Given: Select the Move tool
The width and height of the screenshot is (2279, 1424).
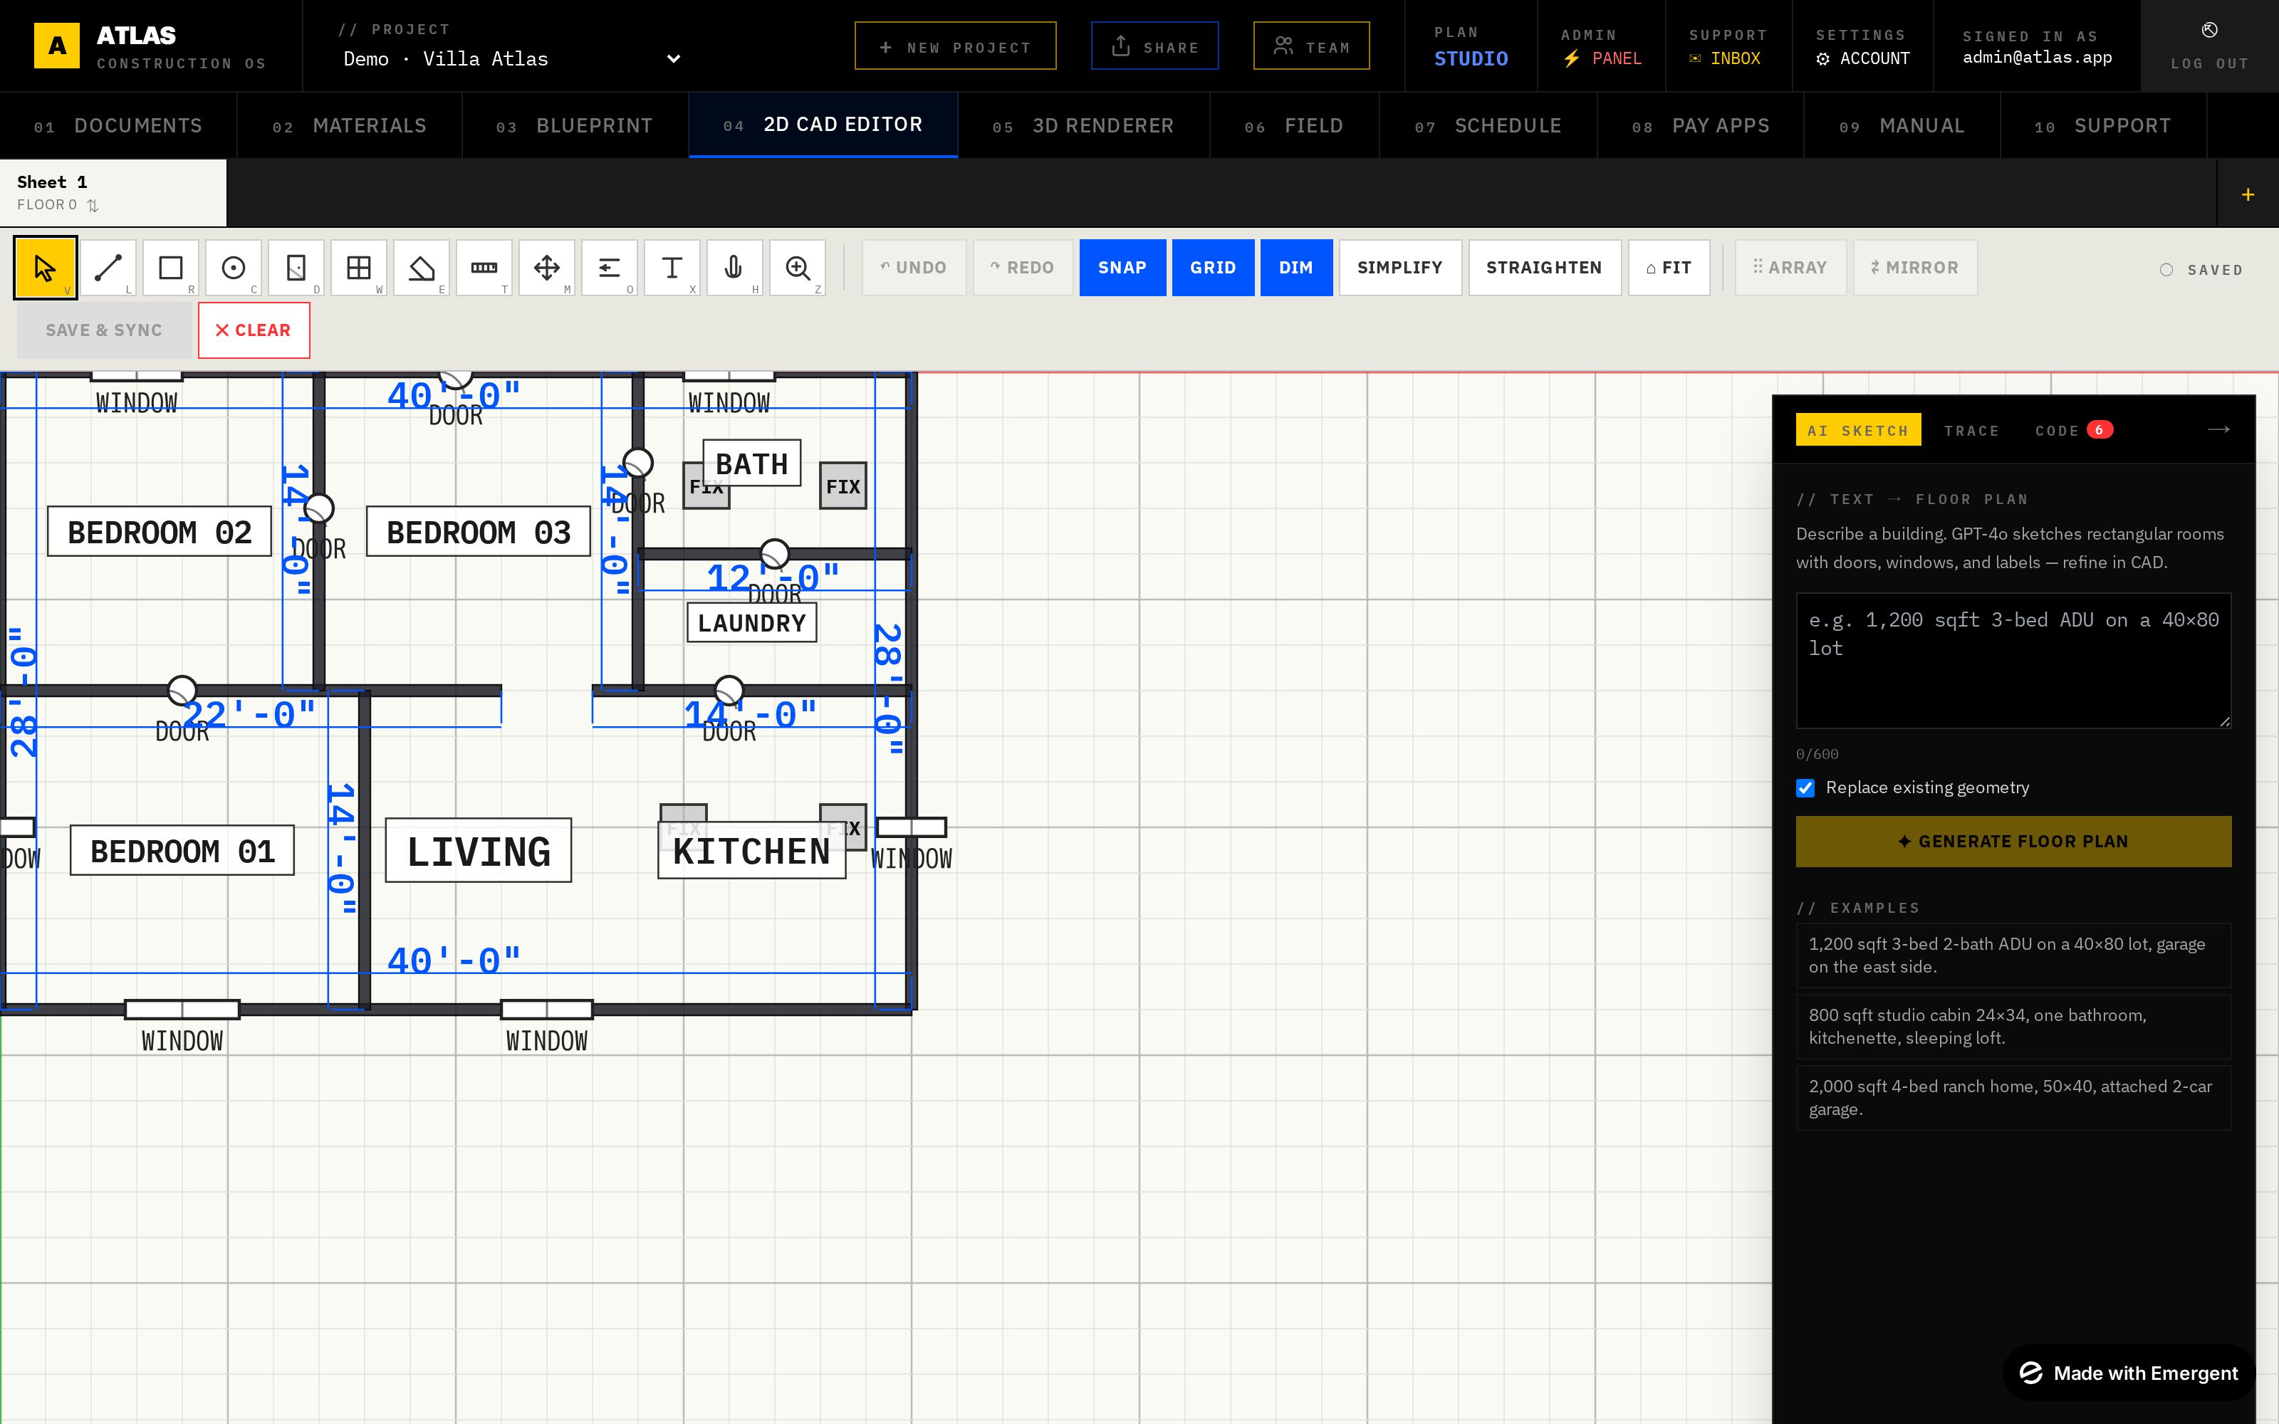Looking at the screenshot, I should [x=546, y=268].
